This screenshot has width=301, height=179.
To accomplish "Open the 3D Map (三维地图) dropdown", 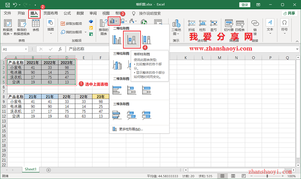I will 176,27.
